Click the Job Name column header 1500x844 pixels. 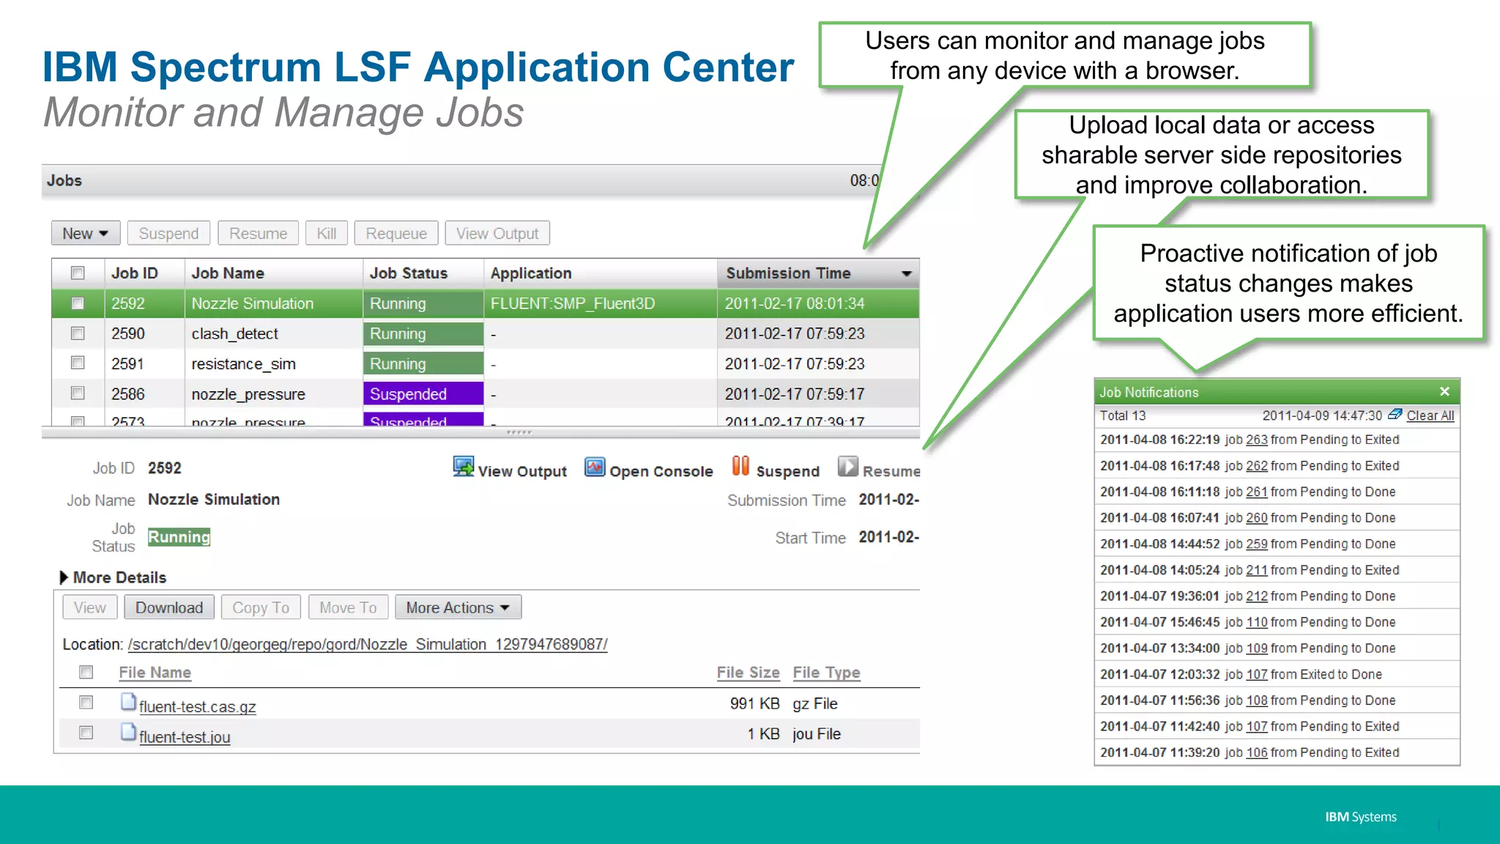tap(273, 273)
